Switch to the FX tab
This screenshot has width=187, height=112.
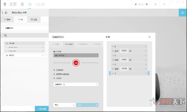[x=29, y=4]
